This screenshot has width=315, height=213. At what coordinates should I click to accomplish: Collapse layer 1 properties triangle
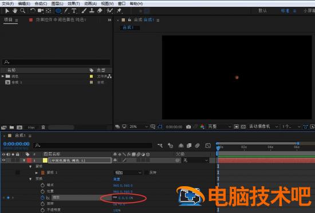coord(24,160)
